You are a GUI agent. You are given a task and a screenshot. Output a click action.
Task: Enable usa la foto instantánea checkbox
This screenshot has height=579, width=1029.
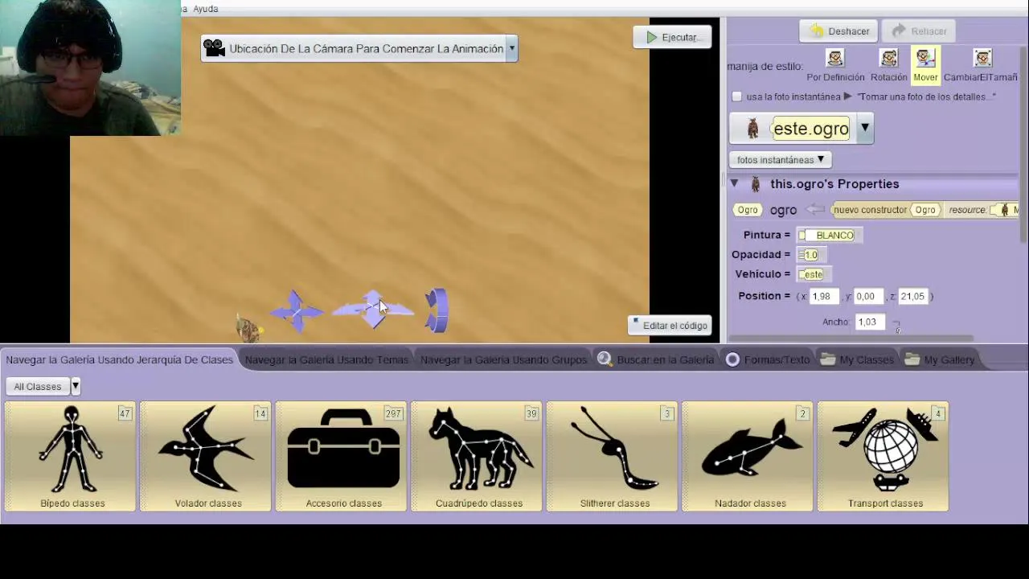pyautogui.click(x=736, y=96)
